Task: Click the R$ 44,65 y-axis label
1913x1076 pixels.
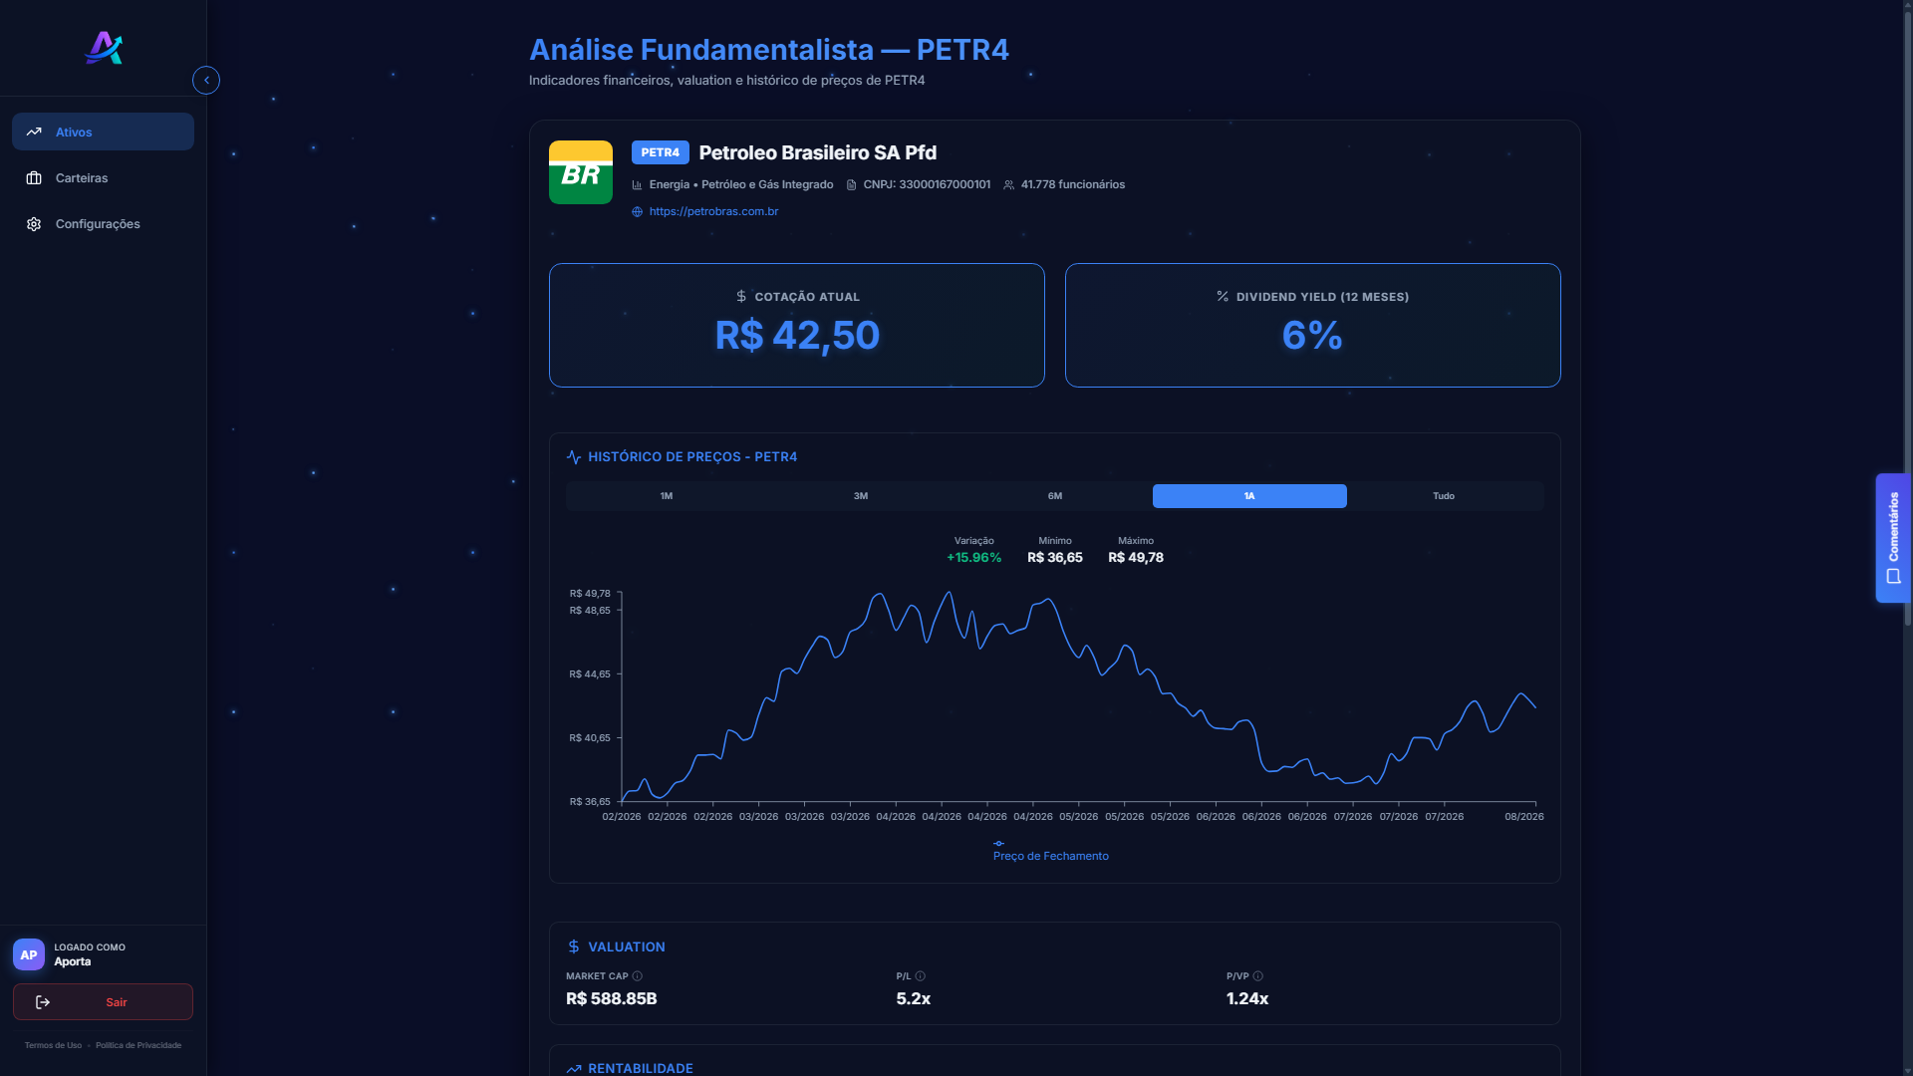Action: click(x=590, y=674)
